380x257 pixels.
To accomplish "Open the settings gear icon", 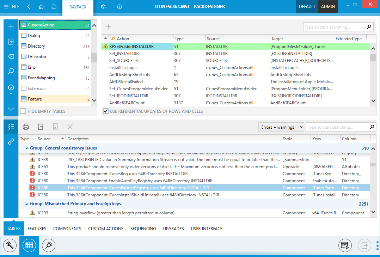I will 103,7.
